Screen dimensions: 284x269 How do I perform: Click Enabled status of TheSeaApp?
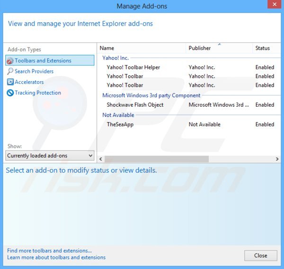point(265,124)
